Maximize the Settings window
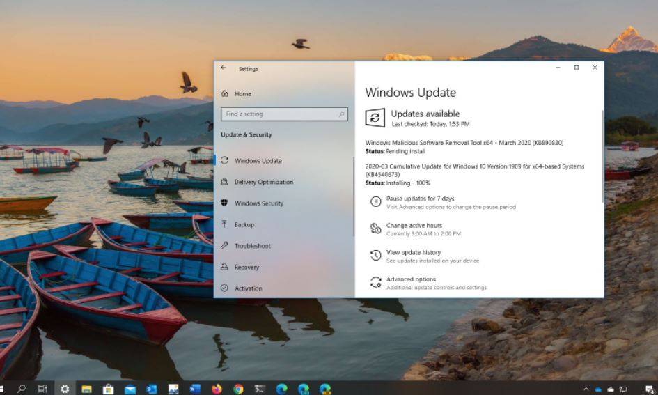Image resolution: width=658 pixels, height=395 pixels. 577,68
